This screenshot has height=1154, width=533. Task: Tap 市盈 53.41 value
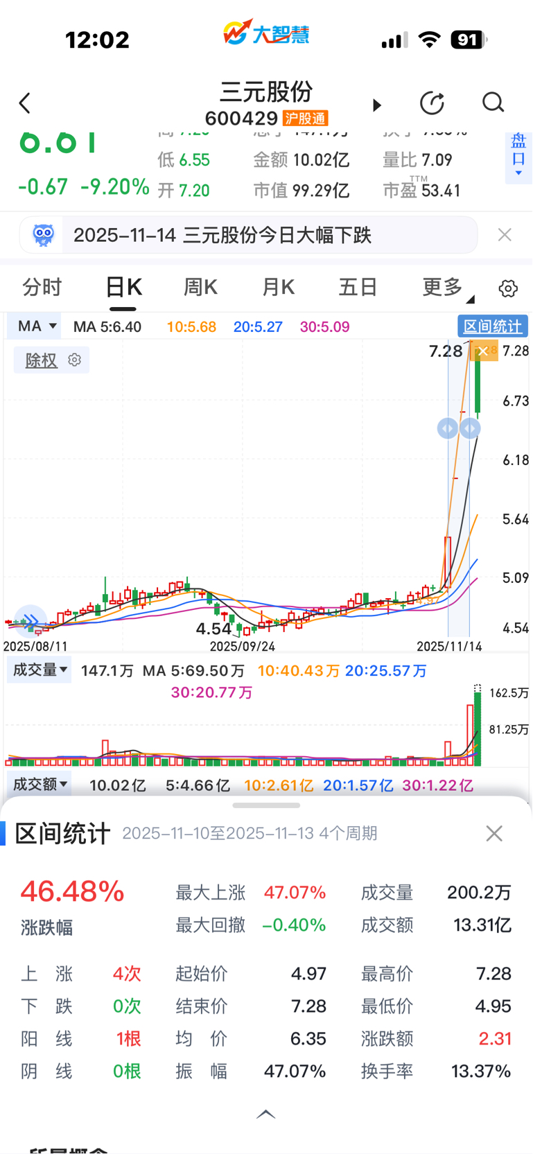tap(421, 189)
